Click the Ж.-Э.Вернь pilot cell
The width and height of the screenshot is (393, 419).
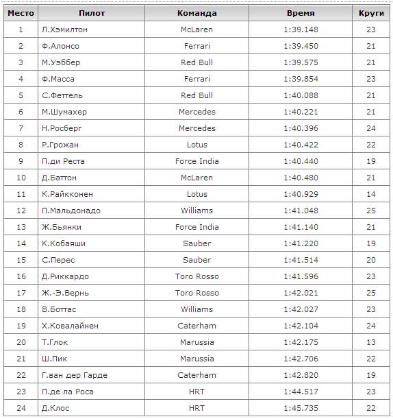click(92, 293)
